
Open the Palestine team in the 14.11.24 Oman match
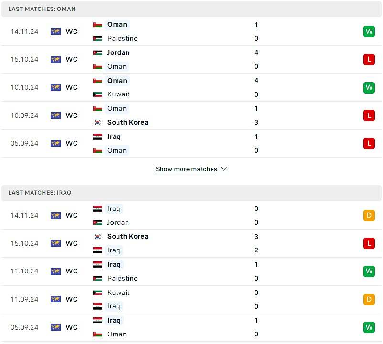[x=122, y=38]
